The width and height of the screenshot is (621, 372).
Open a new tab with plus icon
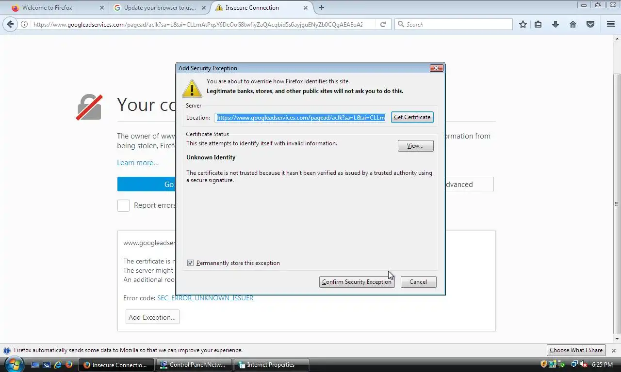322,8
